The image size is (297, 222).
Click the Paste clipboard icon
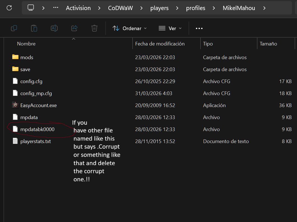coord(34,28)
